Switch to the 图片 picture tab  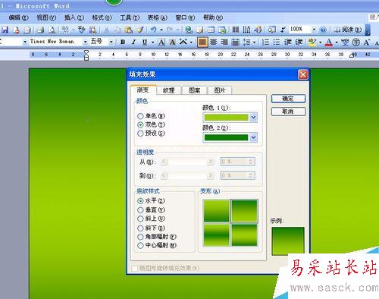(219, 90)
